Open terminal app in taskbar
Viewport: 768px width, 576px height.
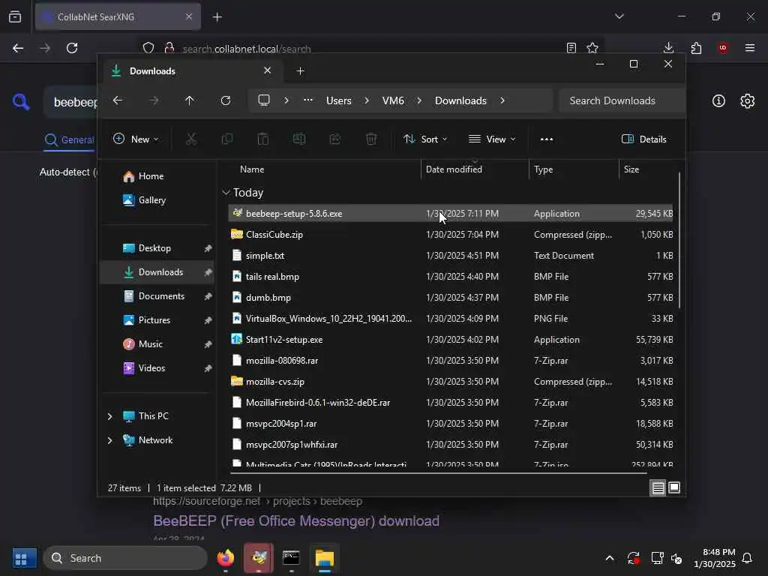pyautogui.click(x=292, y=558)
